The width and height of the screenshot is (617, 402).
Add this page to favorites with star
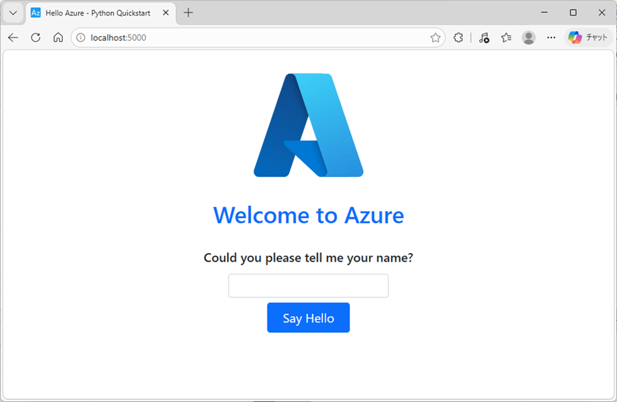tap(435, 38)
